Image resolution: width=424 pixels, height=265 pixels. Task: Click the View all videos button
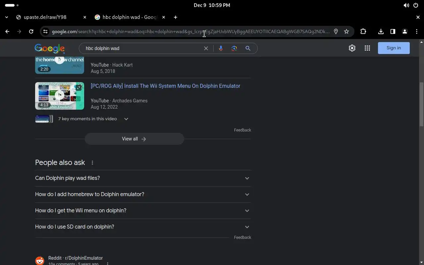tap(134, 139)
